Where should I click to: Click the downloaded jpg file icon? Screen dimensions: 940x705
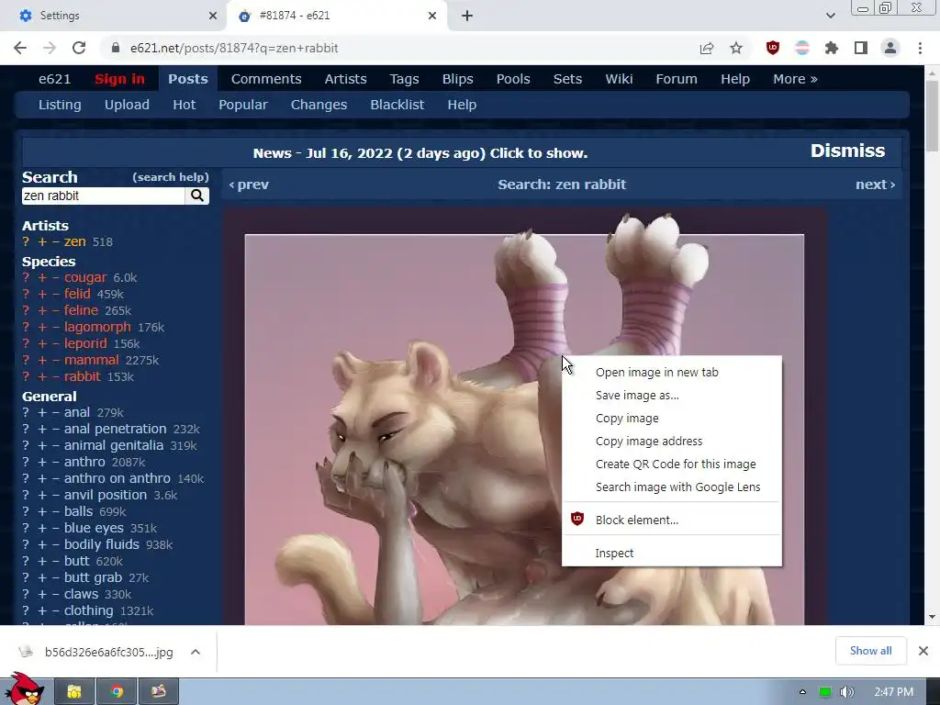(x=25, y=652)
